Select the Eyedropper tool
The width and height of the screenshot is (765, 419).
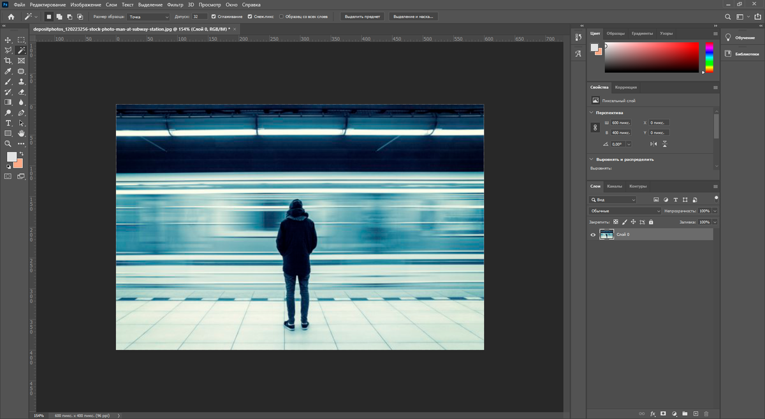coord(8,71)
